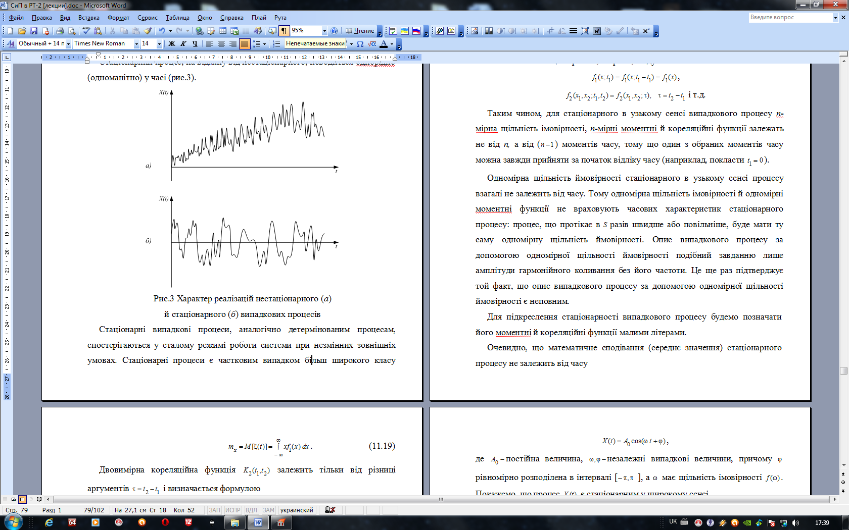Click the Russian flag toolbar icon

coord(416,31)
